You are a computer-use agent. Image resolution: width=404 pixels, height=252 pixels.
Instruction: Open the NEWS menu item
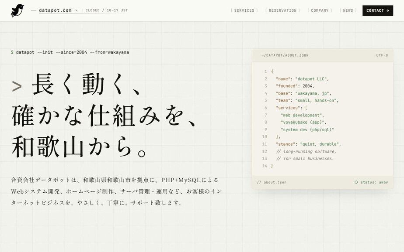(x=348, y=10)
